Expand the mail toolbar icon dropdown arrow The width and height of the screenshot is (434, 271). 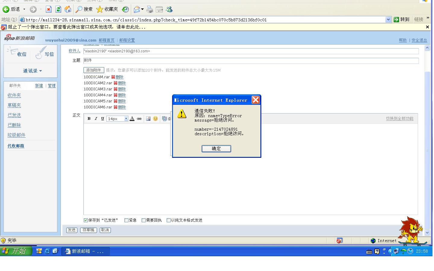tap(142, 9)
